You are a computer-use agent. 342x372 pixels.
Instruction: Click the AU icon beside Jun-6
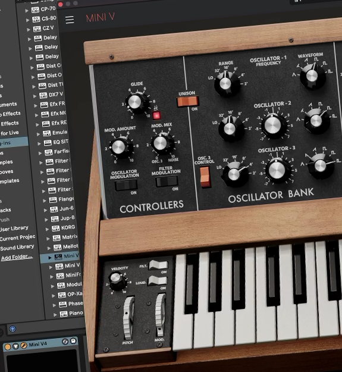[54, 210]
